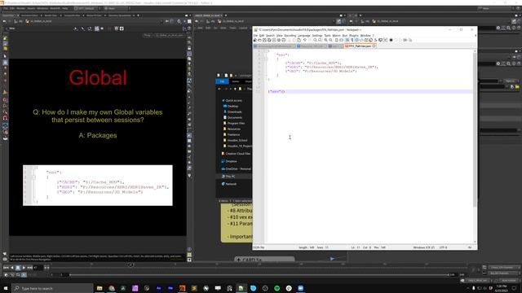Open After Effects from the taskbar

tap(158, 288)
